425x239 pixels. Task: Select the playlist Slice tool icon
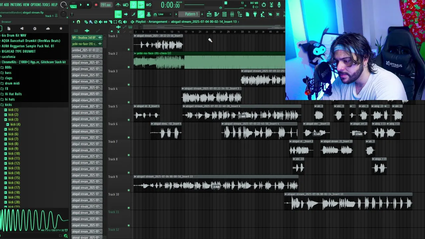[x=110, y=22]
